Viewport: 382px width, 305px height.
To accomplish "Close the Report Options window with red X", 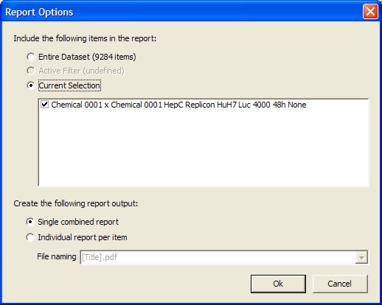I will [x=370, y=12].
